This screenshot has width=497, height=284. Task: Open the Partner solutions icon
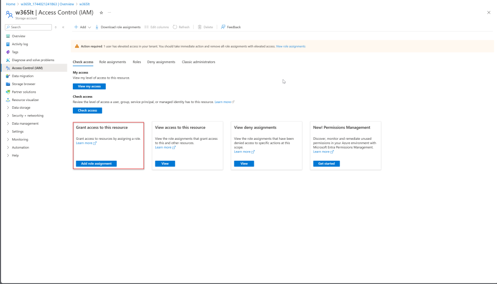coord(8,92)
